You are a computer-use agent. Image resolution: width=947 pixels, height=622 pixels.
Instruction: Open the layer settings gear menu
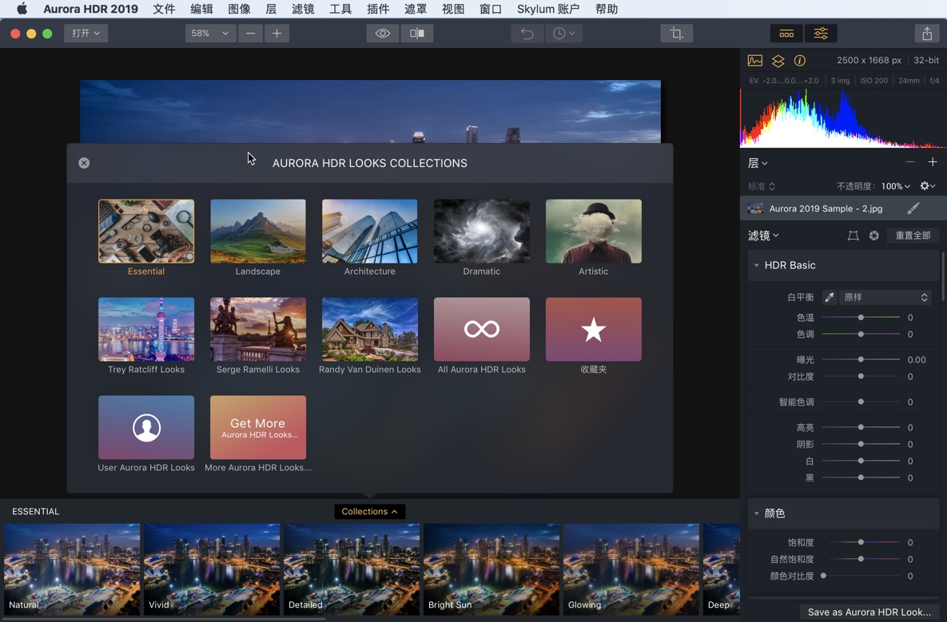927,186
